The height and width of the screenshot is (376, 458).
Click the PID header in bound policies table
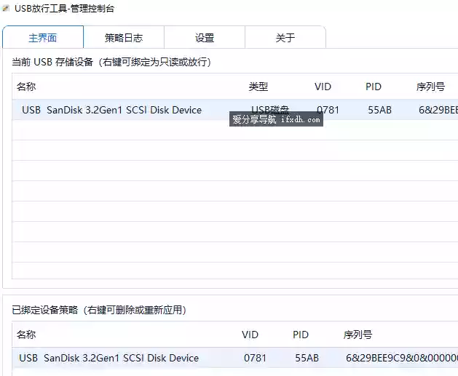click(x=301, y=335)
